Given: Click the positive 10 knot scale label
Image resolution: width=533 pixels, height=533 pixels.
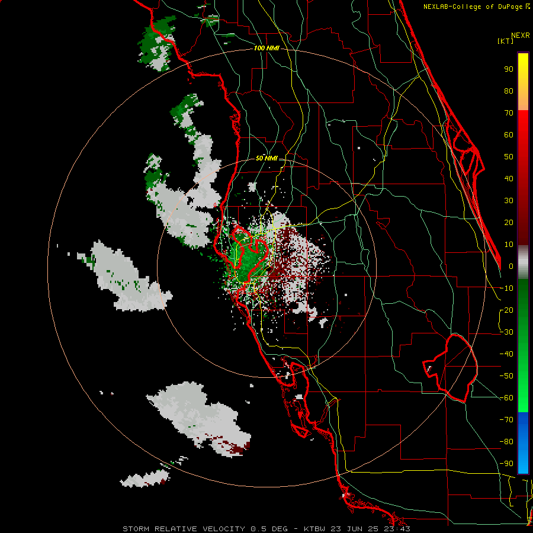Looking at the screenshot, I should pos(509,245).
